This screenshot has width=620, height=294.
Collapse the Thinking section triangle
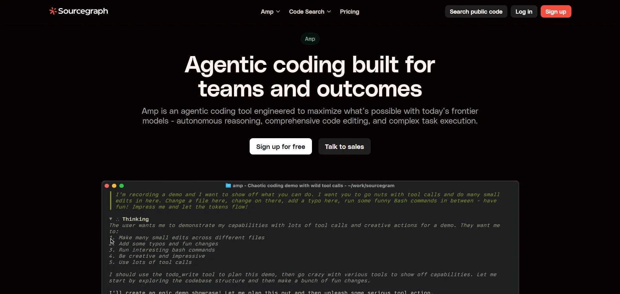pyautogui.click(x=111, y=219)
